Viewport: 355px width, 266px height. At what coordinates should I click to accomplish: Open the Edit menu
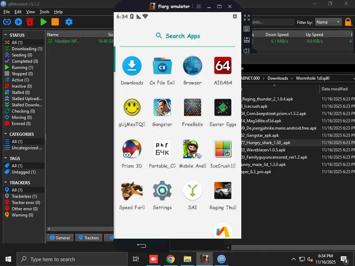coord(18,12)
